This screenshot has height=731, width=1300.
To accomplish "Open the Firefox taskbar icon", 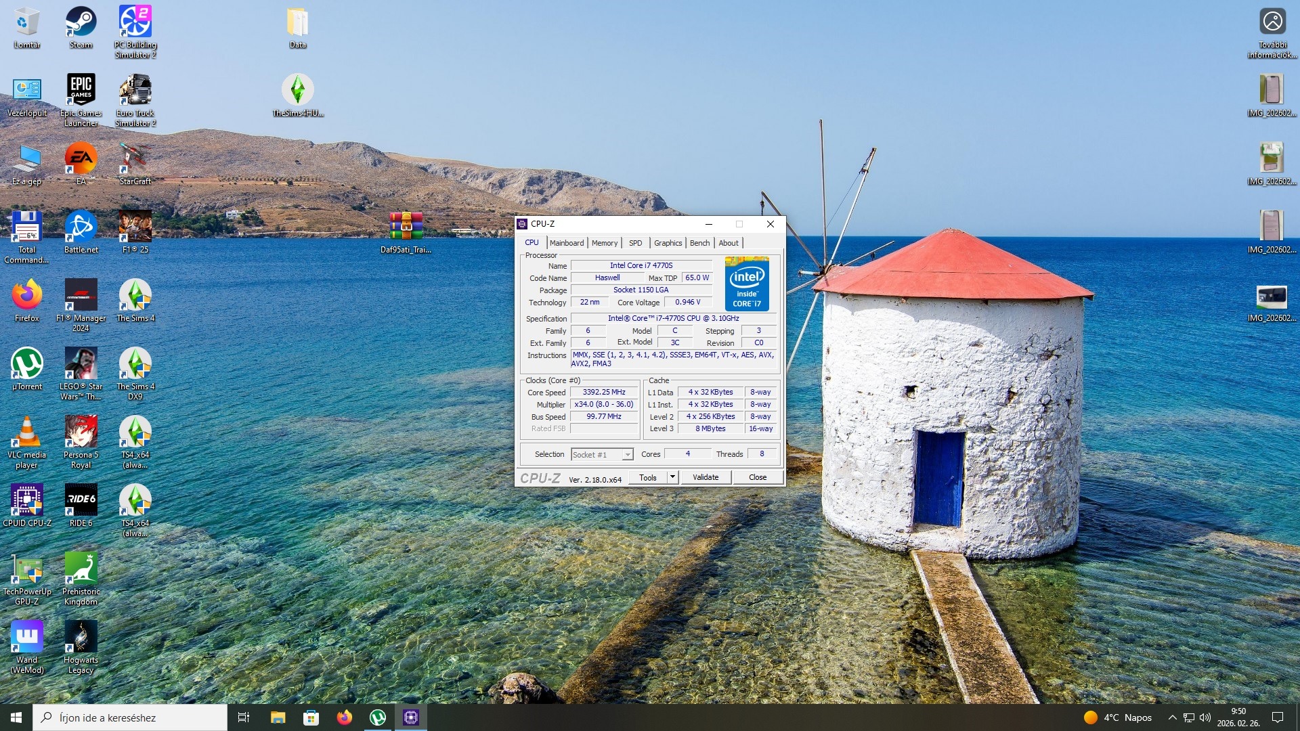I will pos(345,717).
